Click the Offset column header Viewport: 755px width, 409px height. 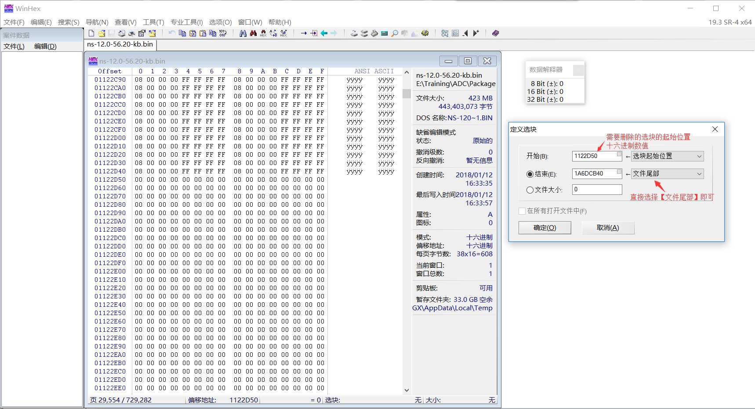(x=109, y=71)
